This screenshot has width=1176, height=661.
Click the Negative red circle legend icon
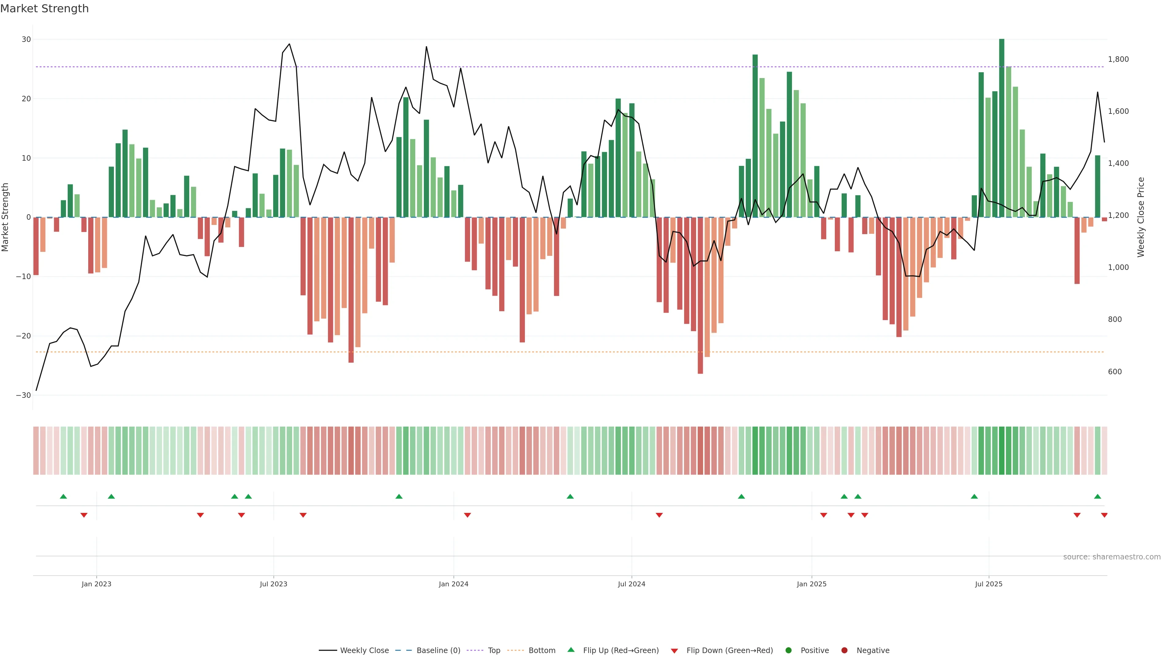pos(844,650)
